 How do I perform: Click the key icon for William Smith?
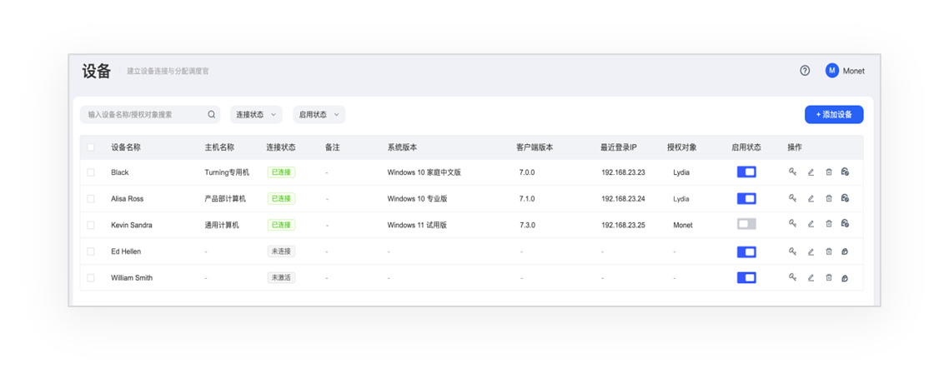(x=793, y=278)
